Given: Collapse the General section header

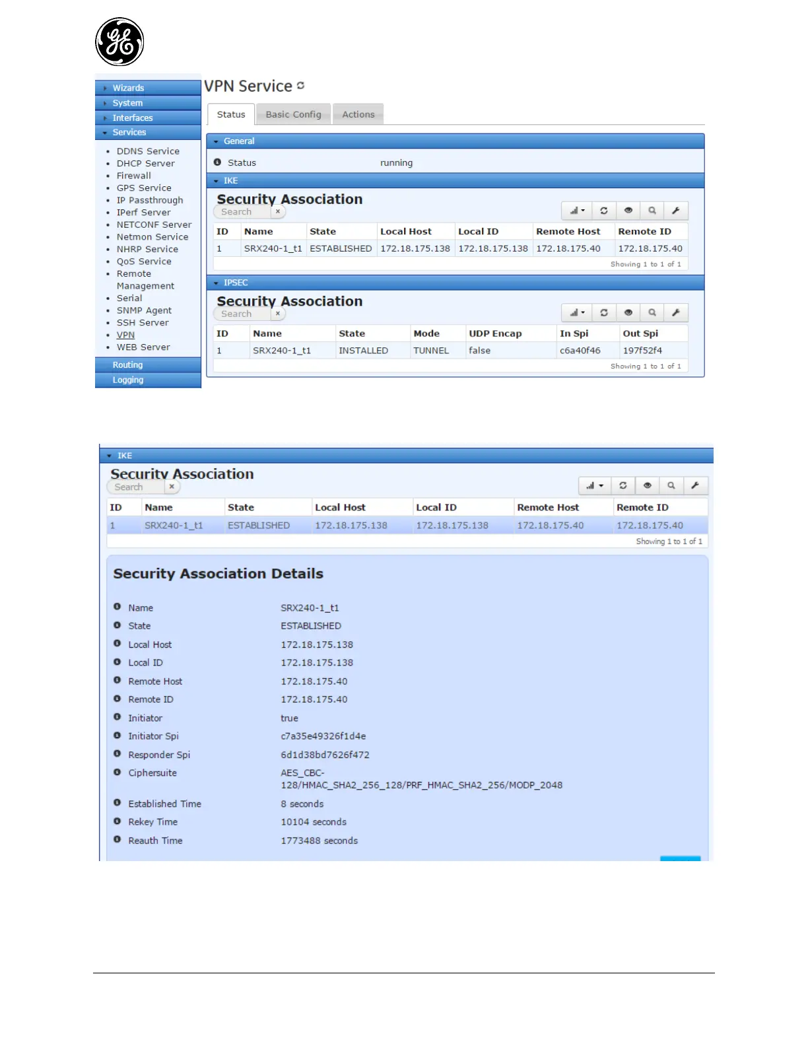Looking at the screenshot, I should point(455,141).
